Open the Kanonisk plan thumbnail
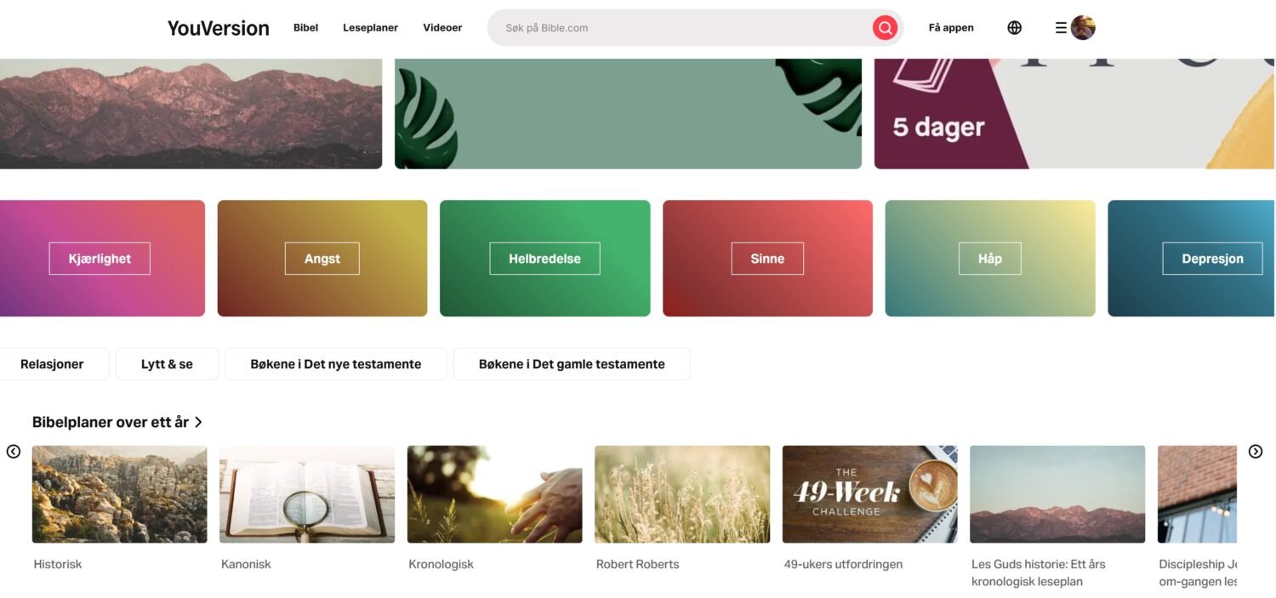1276x598 pixels. pos(307,494)
